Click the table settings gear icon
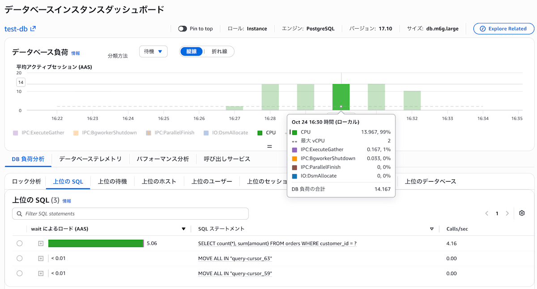 pos(522,213)
